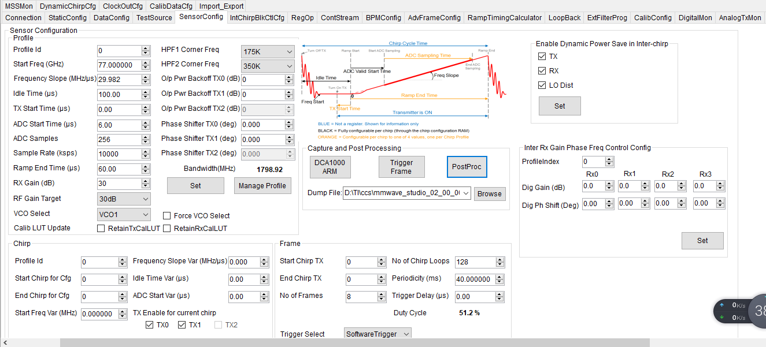Click DCA1000 ARM button
This screenshot has width=766, height=347.
(330, 167)
